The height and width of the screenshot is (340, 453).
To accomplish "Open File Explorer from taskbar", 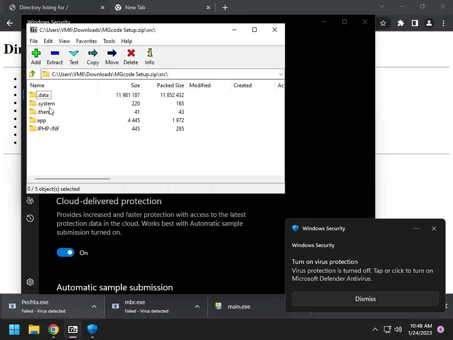I will 34,329.
